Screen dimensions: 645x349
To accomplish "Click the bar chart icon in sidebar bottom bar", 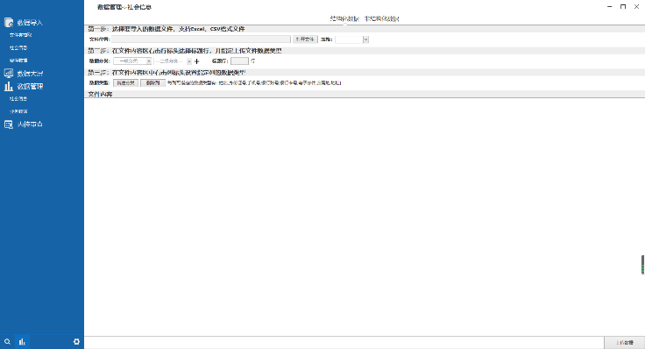I will [x=22, y=342].
